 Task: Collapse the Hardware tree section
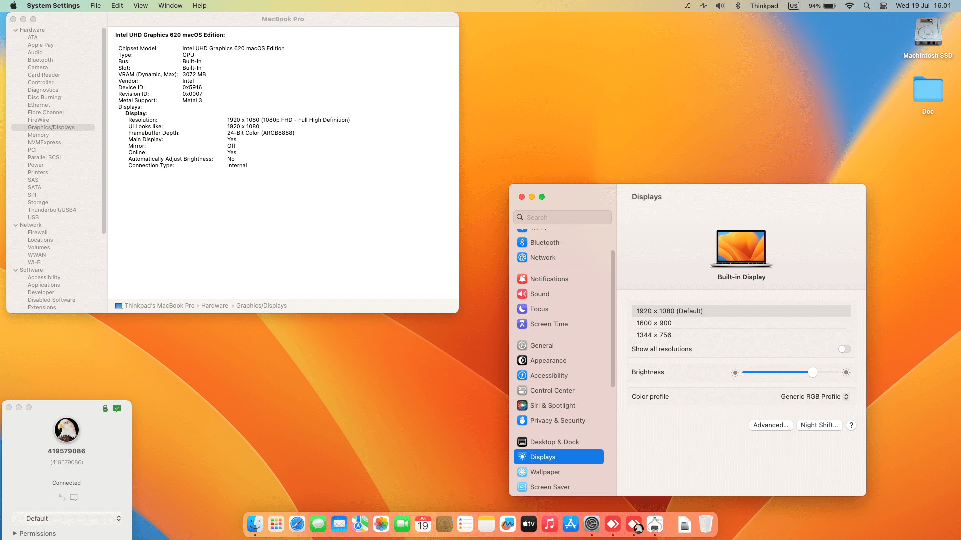16,30
